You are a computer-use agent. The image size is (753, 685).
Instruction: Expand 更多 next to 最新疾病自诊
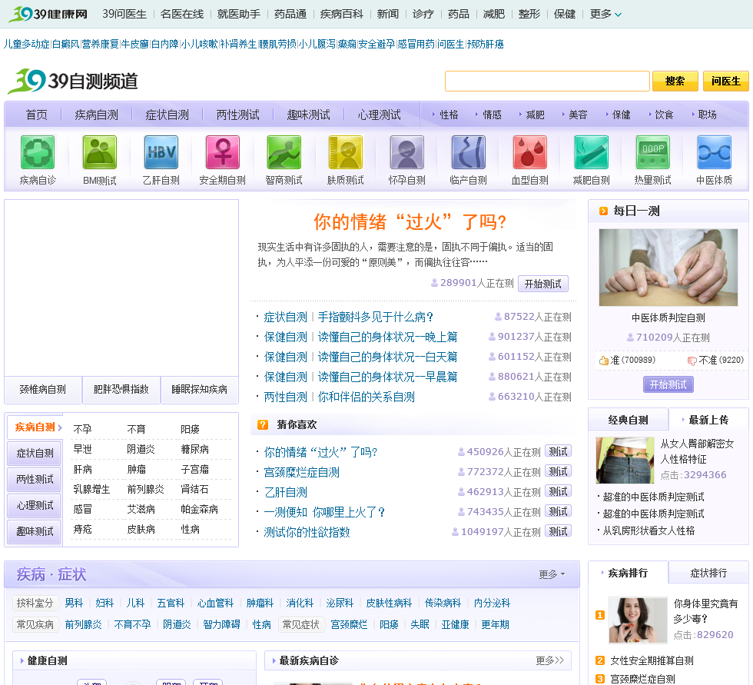point(549,660)
